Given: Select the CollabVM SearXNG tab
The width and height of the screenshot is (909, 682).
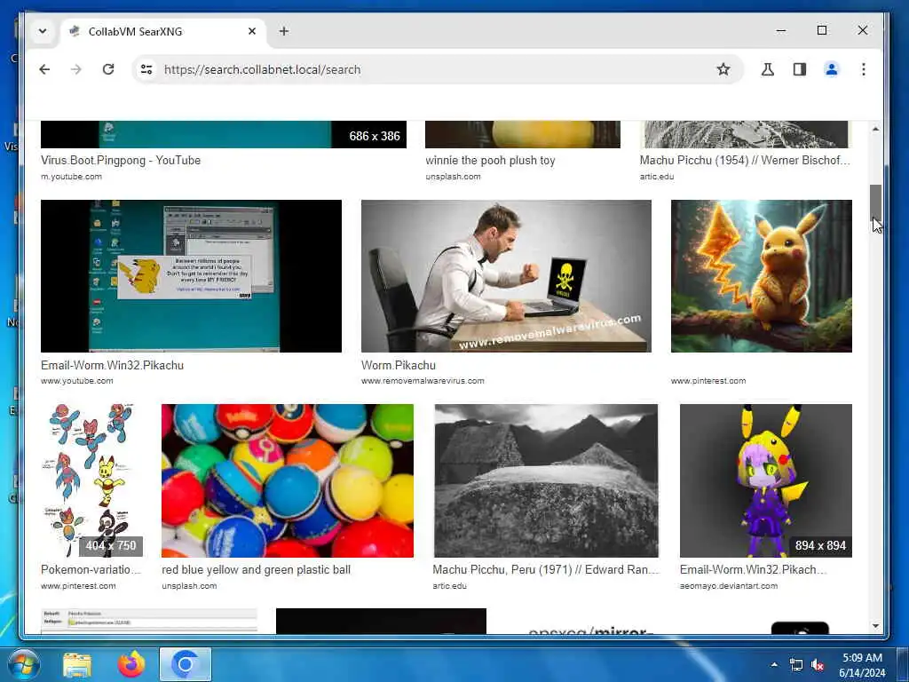Looking at the screenshot, I should tap(163, 31).
